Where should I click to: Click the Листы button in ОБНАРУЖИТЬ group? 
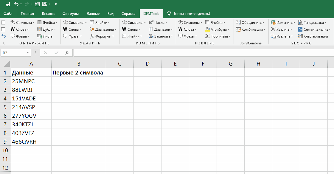click(x=45, y=36)
